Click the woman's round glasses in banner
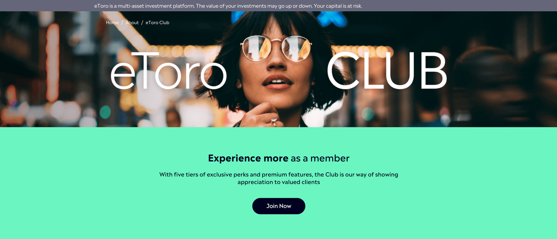The width and height of the screenshot is (557, 239). click(276, 48)
